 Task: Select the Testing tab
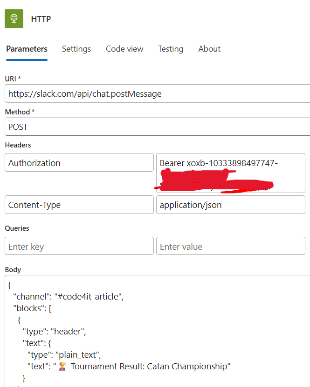[x=170, y=49]
